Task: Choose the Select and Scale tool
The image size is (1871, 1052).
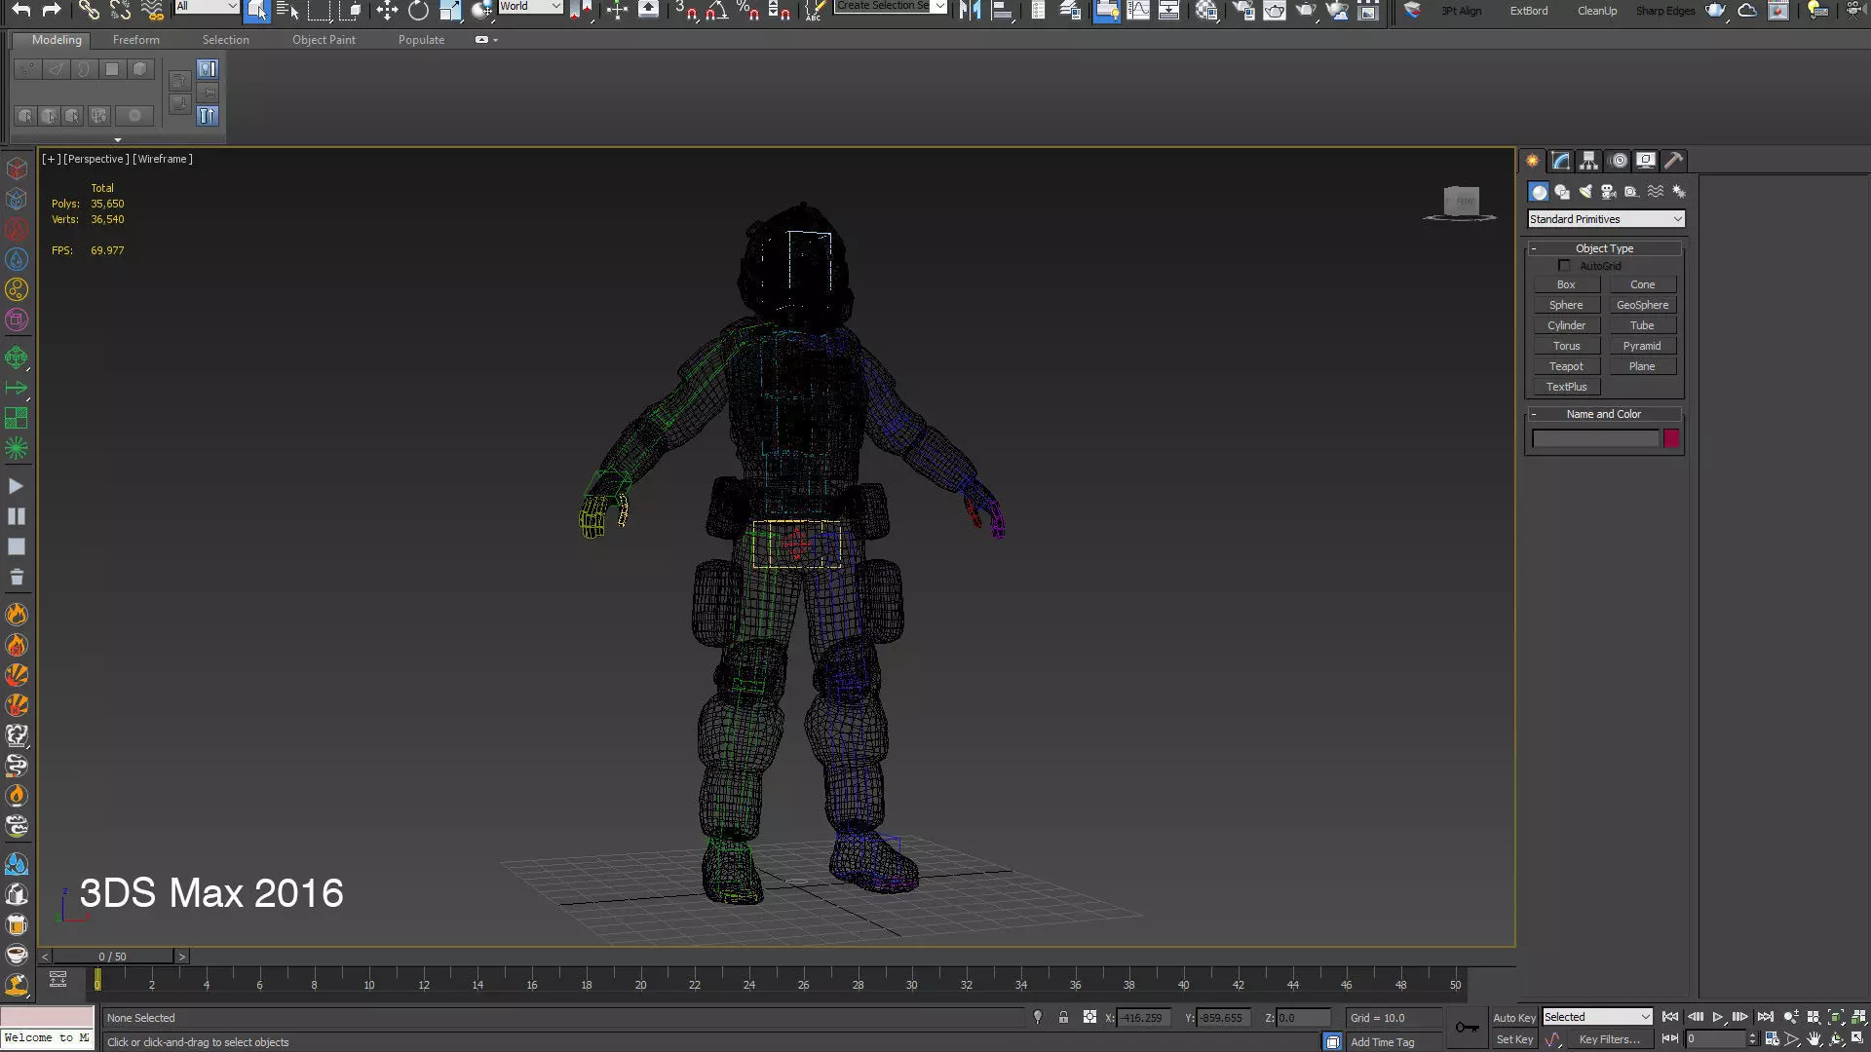Action: tap(450, 10)
